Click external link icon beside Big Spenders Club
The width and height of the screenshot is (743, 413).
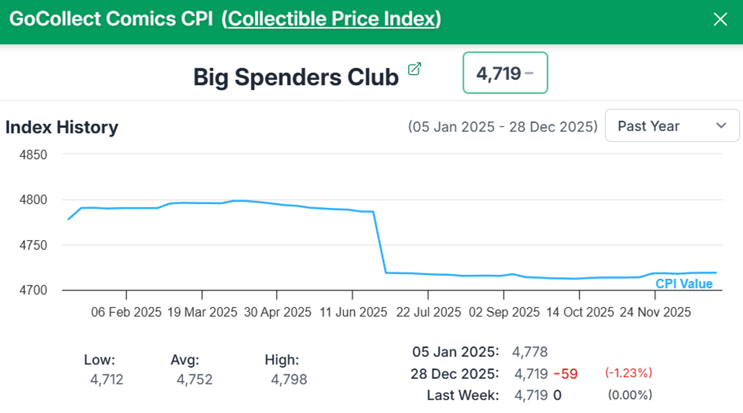[x=414, y=69]
